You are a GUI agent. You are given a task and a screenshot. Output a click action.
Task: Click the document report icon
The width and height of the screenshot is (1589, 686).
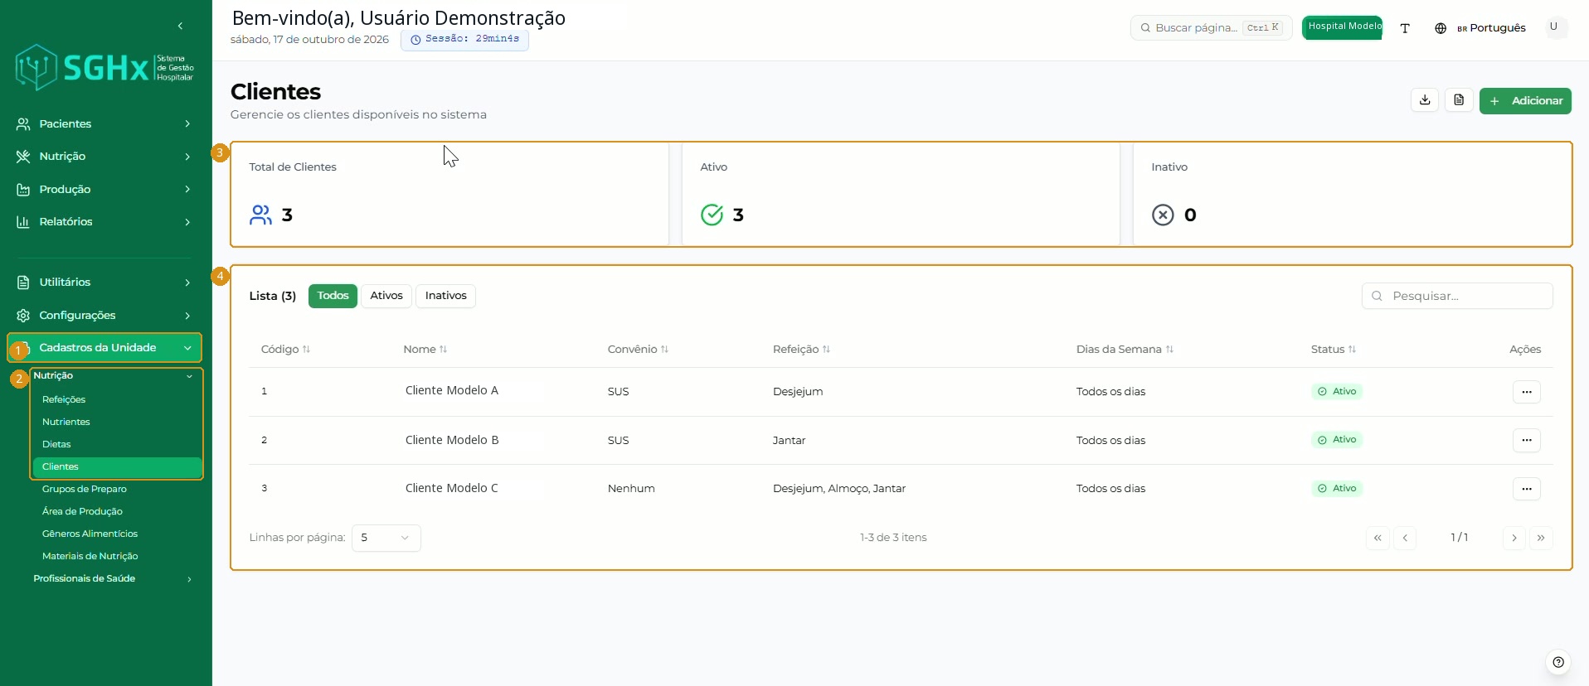click(1459, 100)
